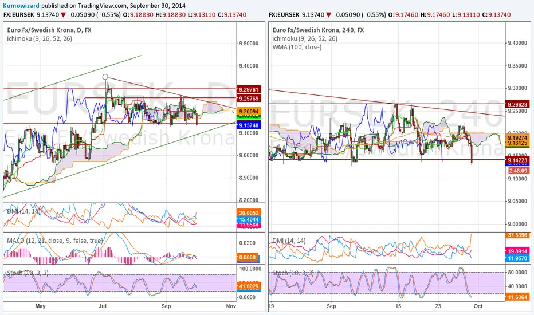Click the 0.0008 MACD value label

pyautogui.click(x=248, y=258)
